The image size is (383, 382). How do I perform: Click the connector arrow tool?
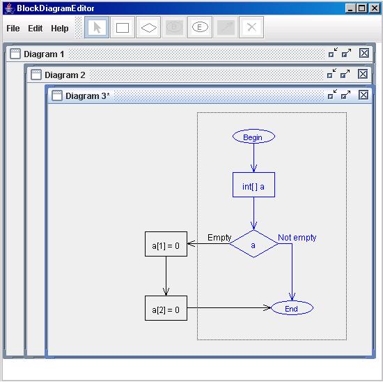click(226, 27)
